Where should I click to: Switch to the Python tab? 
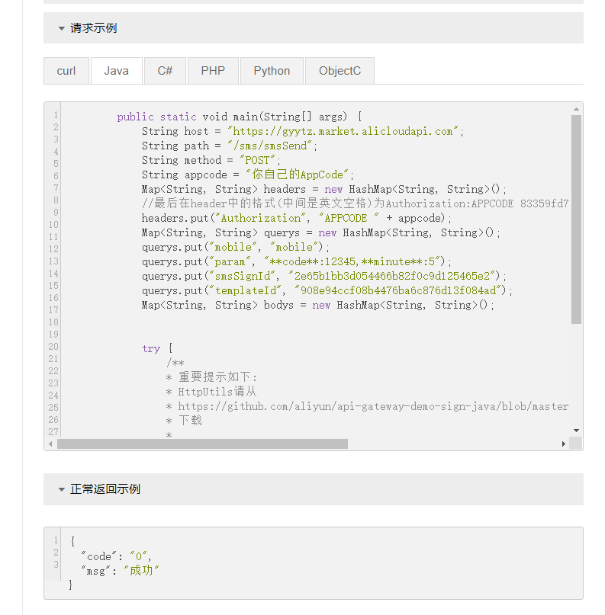point(272,71)
